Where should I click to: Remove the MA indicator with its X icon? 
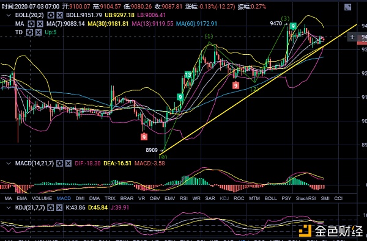pos(40,24)
